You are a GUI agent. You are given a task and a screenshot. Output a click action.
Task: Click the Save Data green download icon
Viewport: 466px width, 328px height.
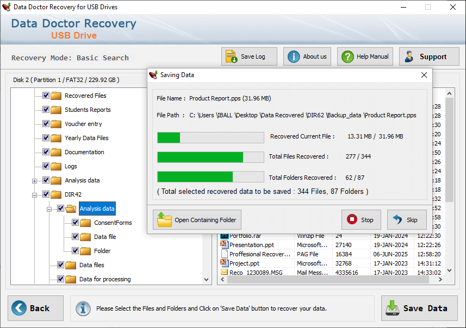392,308
